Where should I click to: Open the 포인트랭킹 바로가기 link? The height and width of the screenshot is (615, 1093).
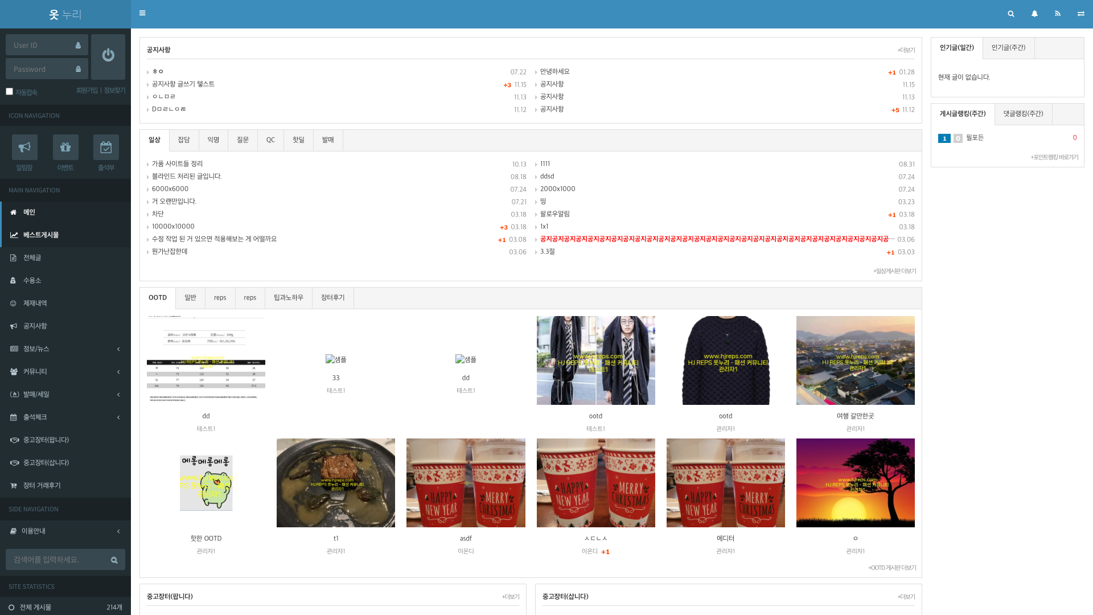[x=1054, y=157]
